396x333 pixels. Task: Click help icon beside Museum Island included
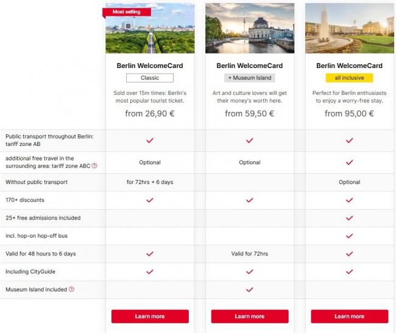pyautogui.click(x=71, y=289)
